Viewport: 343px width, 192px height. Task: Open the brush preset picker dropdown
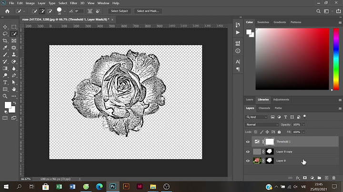64,11
